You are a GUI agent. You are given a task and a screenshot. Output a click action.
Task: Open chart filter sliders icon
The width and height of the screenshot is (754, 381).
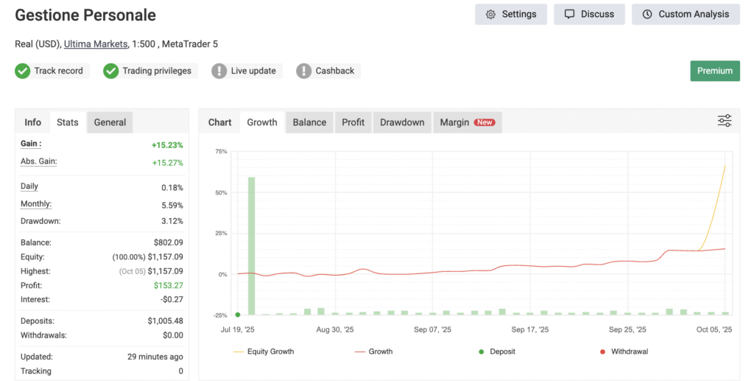click(x=725, y=121)
